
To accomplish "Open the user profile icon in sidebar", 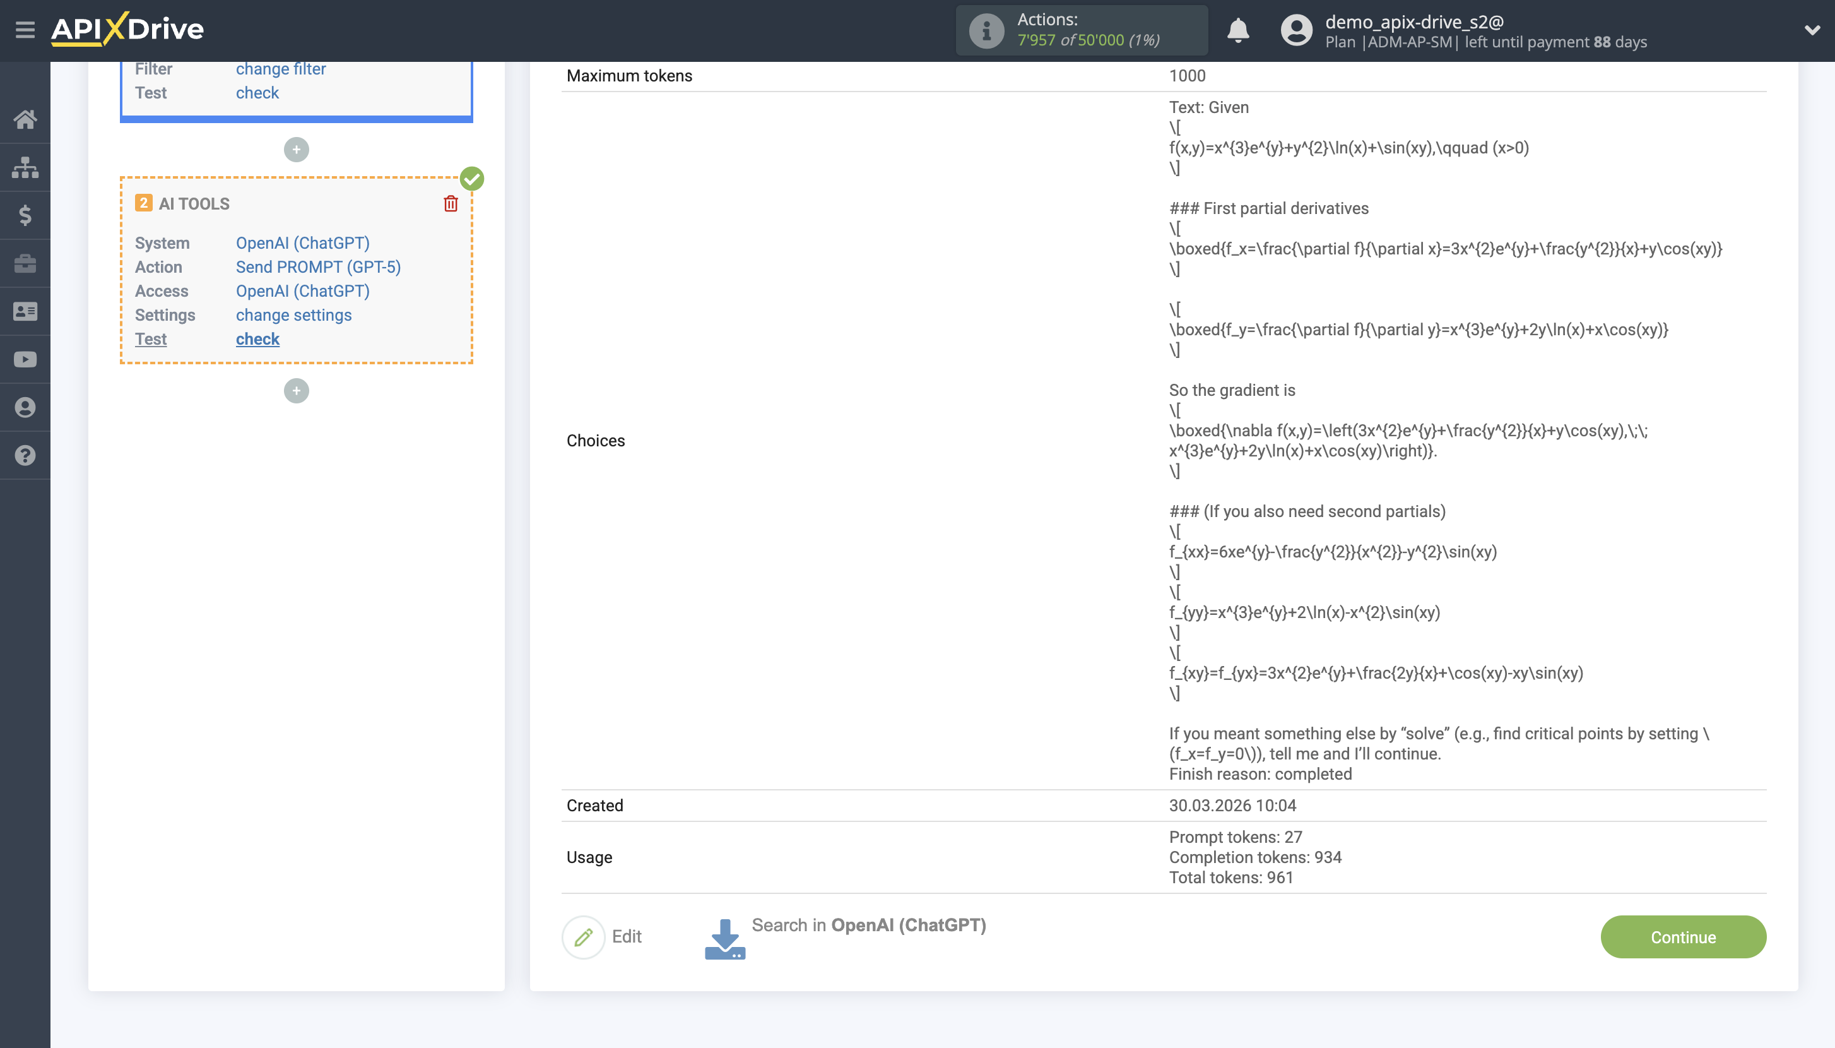I will click(26, 407).
